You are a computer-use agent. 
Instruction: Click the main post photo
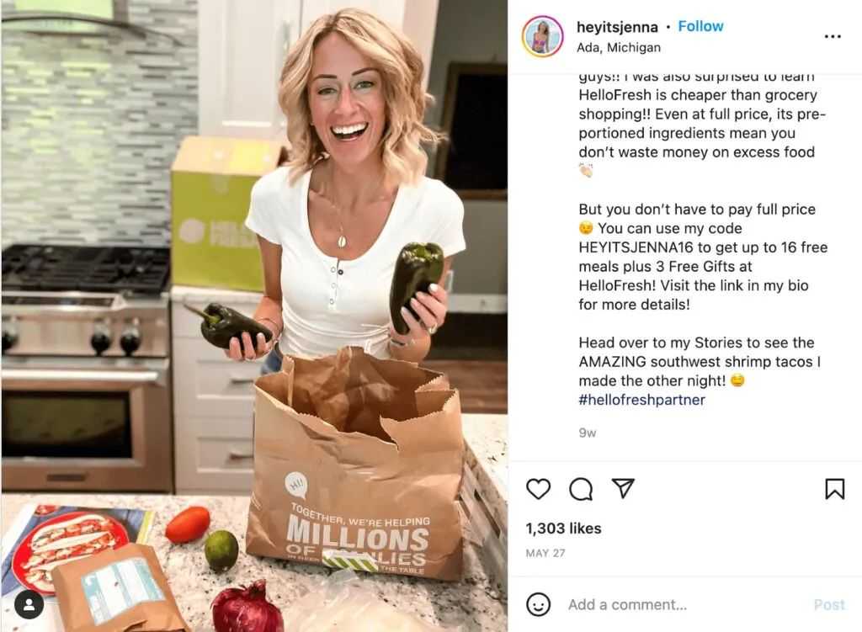click(254, 316)
